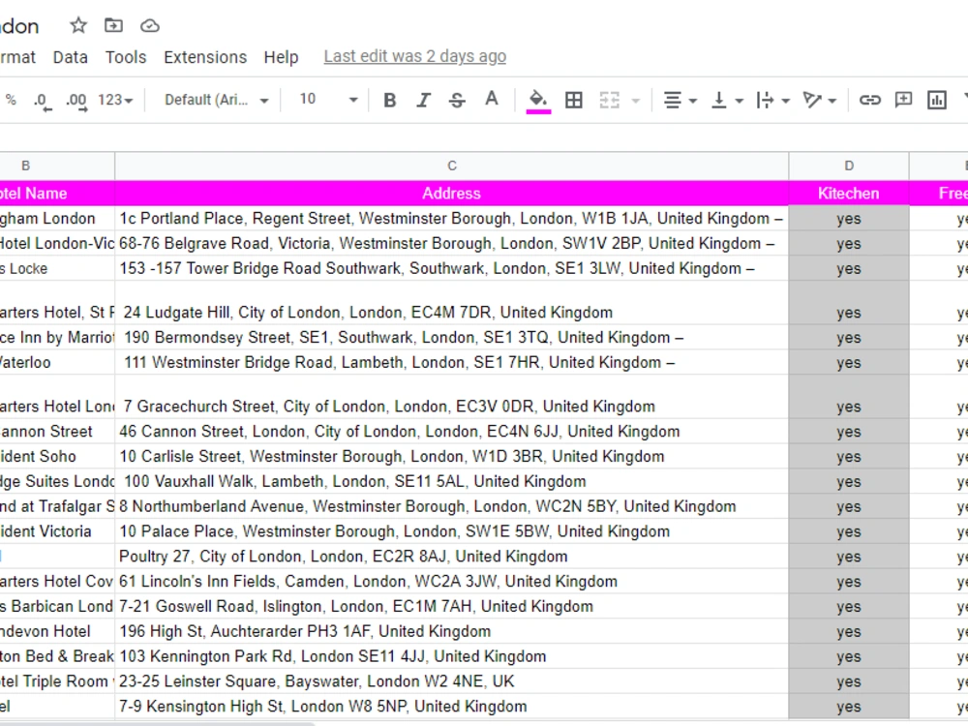Select the '196 High St, Auchterarder' cell
968x726 pixels.
(x=451, y=631)
